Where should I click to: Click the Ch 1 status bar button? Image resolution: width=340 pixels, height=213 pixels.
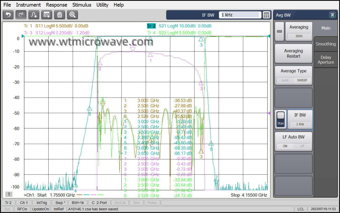point(24,203)
